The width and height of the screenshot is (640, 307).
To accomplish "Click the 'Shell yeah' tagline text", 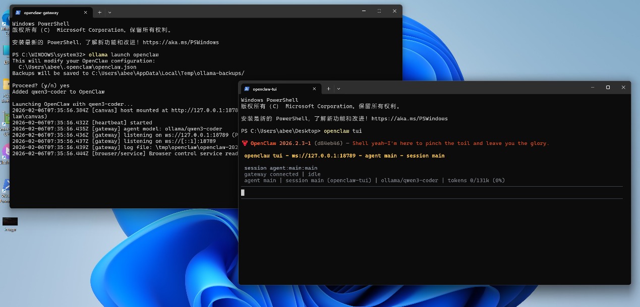I will pyautogui.click(x=450, y=143).
